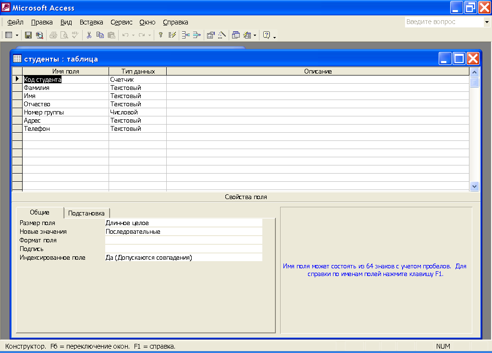The height and width of the screenshot is (353, 492).
Task: Expand the New Object dropdown arrow
Action: 255,35
